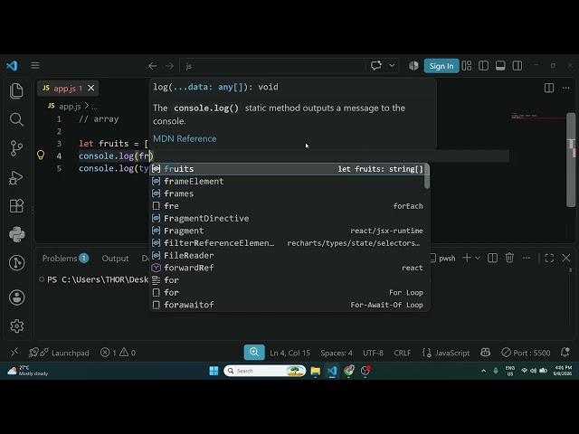Click the zoom magnifier status button
This screenshot has width=579, height=434.
tap(254, 352)
